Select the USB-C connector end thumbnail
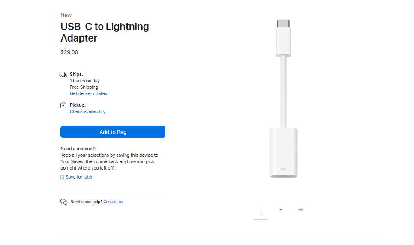The image size is (414, 245). click(281, 210)
